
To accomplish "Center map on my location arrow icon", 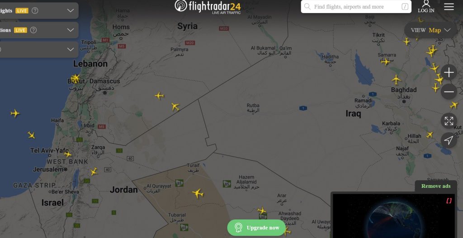I will pos(449,140).
